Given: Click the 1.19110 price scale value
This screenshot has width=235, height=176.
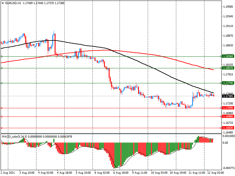Looking at the screenshot, I should click(x=228, y=26).
